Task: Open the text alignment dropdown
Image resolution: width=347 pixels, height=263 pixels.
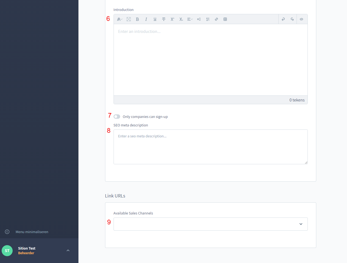Action: pyautogui.click(x=190, y=19)
